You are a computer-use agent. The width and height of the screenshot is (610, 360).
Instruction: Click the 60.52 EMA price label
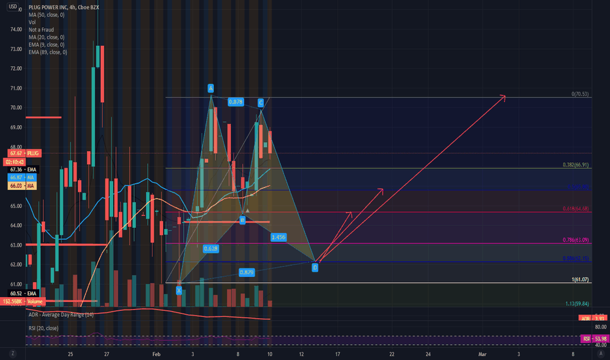tap(22, 293)
